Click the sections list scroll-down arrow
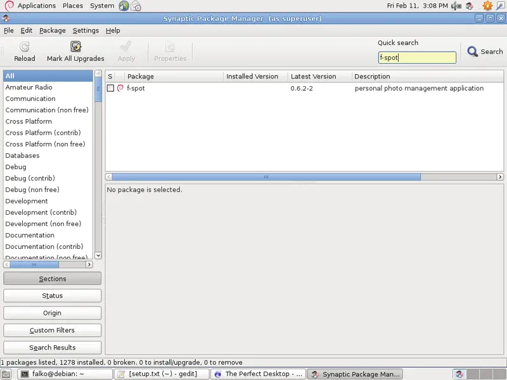 tap(98, 255)
